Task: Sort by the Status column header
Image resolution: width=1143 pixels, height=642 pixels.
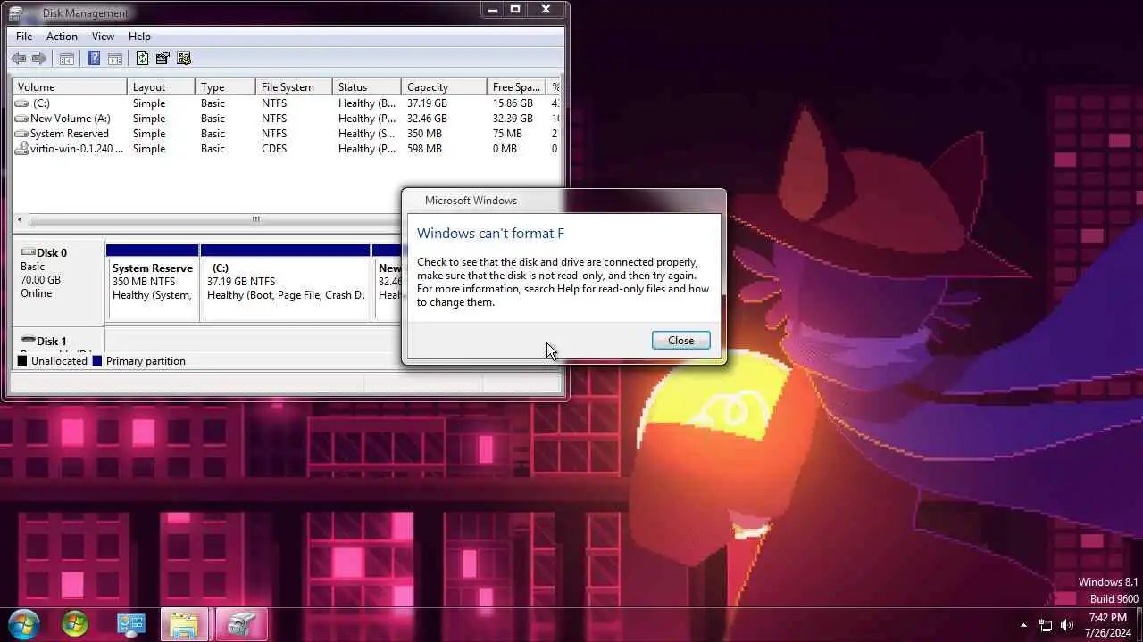Action: [366, 87]
